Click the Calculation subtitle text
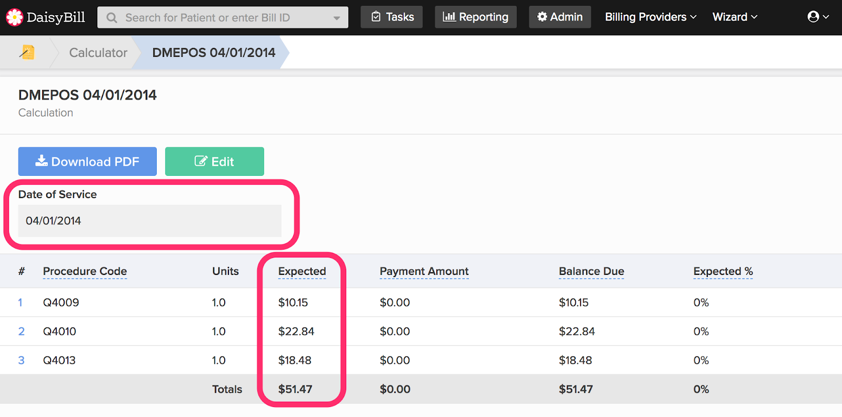Screen dimensions: 842x417 point(46,113)
